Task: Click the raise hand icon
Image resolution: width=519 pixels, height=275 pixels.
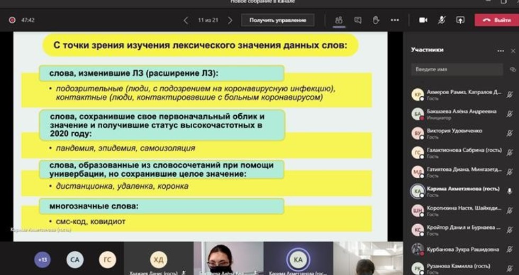Action: (376, 20)
